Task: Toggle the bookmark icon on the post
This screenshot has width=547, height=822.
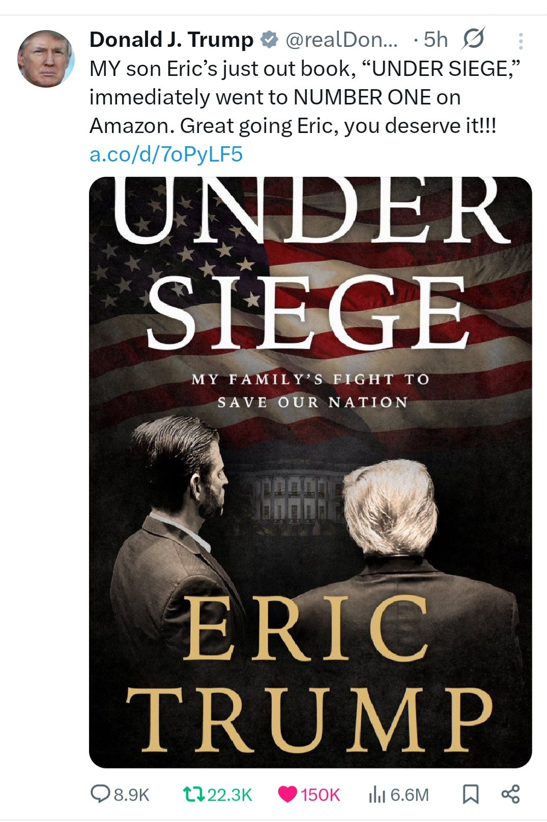Action: [470, 794]
